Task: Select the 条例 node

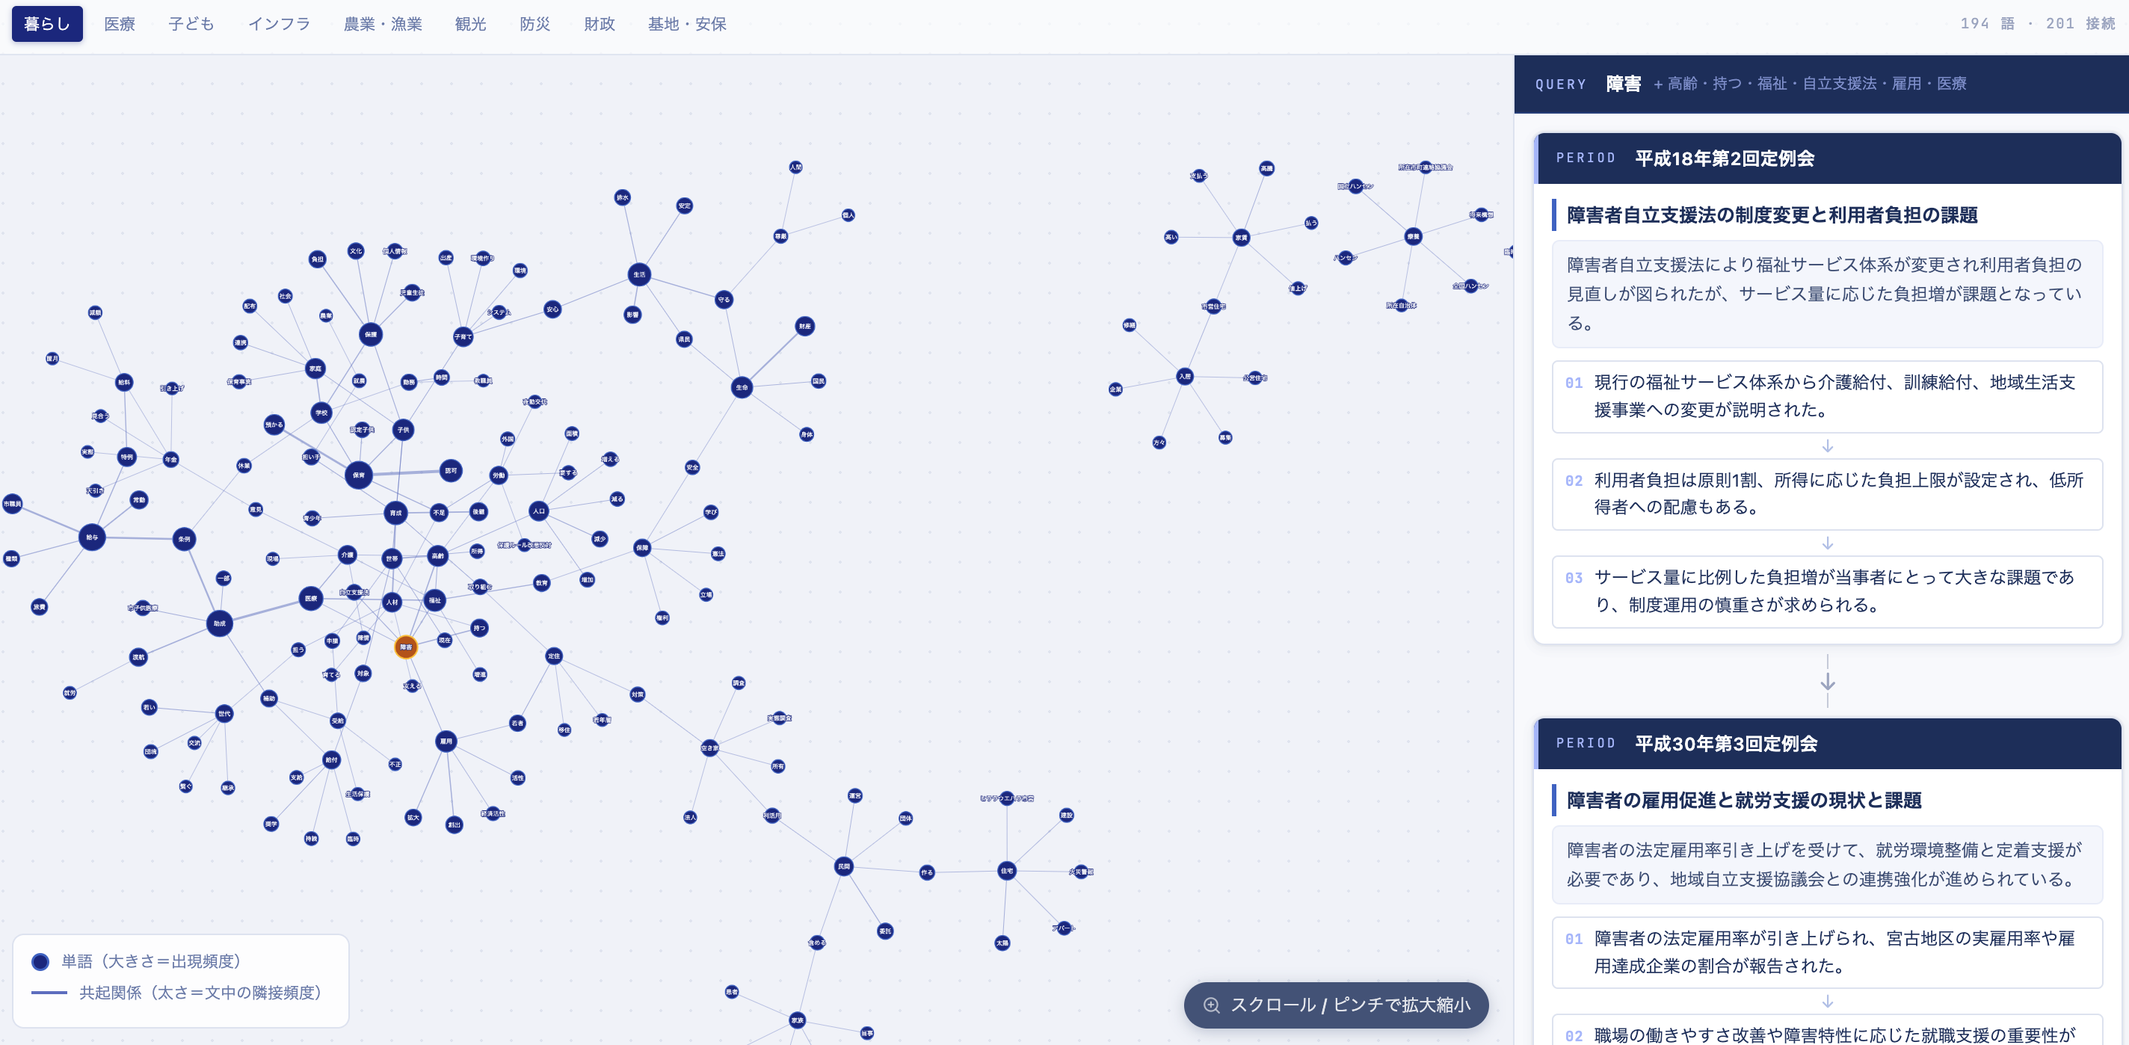Action: click(x=185, y=539)
